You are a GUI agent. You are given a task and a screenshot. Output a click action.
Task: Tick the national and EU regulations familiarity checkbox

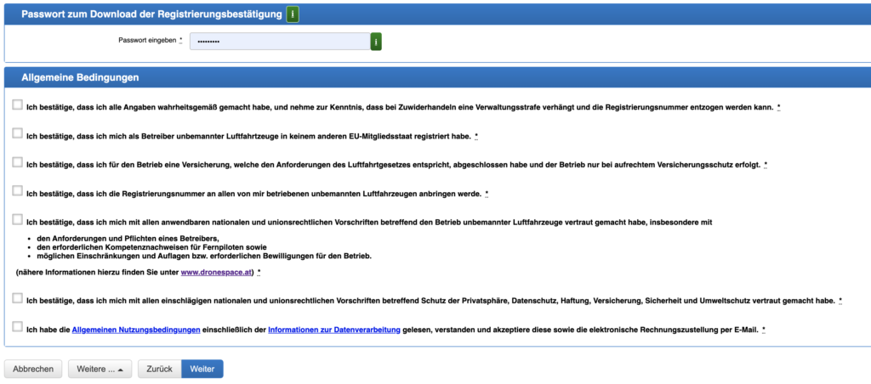[x=18, y=219]
